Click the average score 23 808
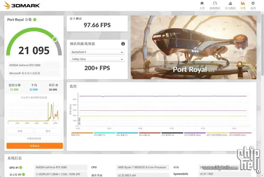The height and width of the screenshot is (177, 264). [34, 90]
